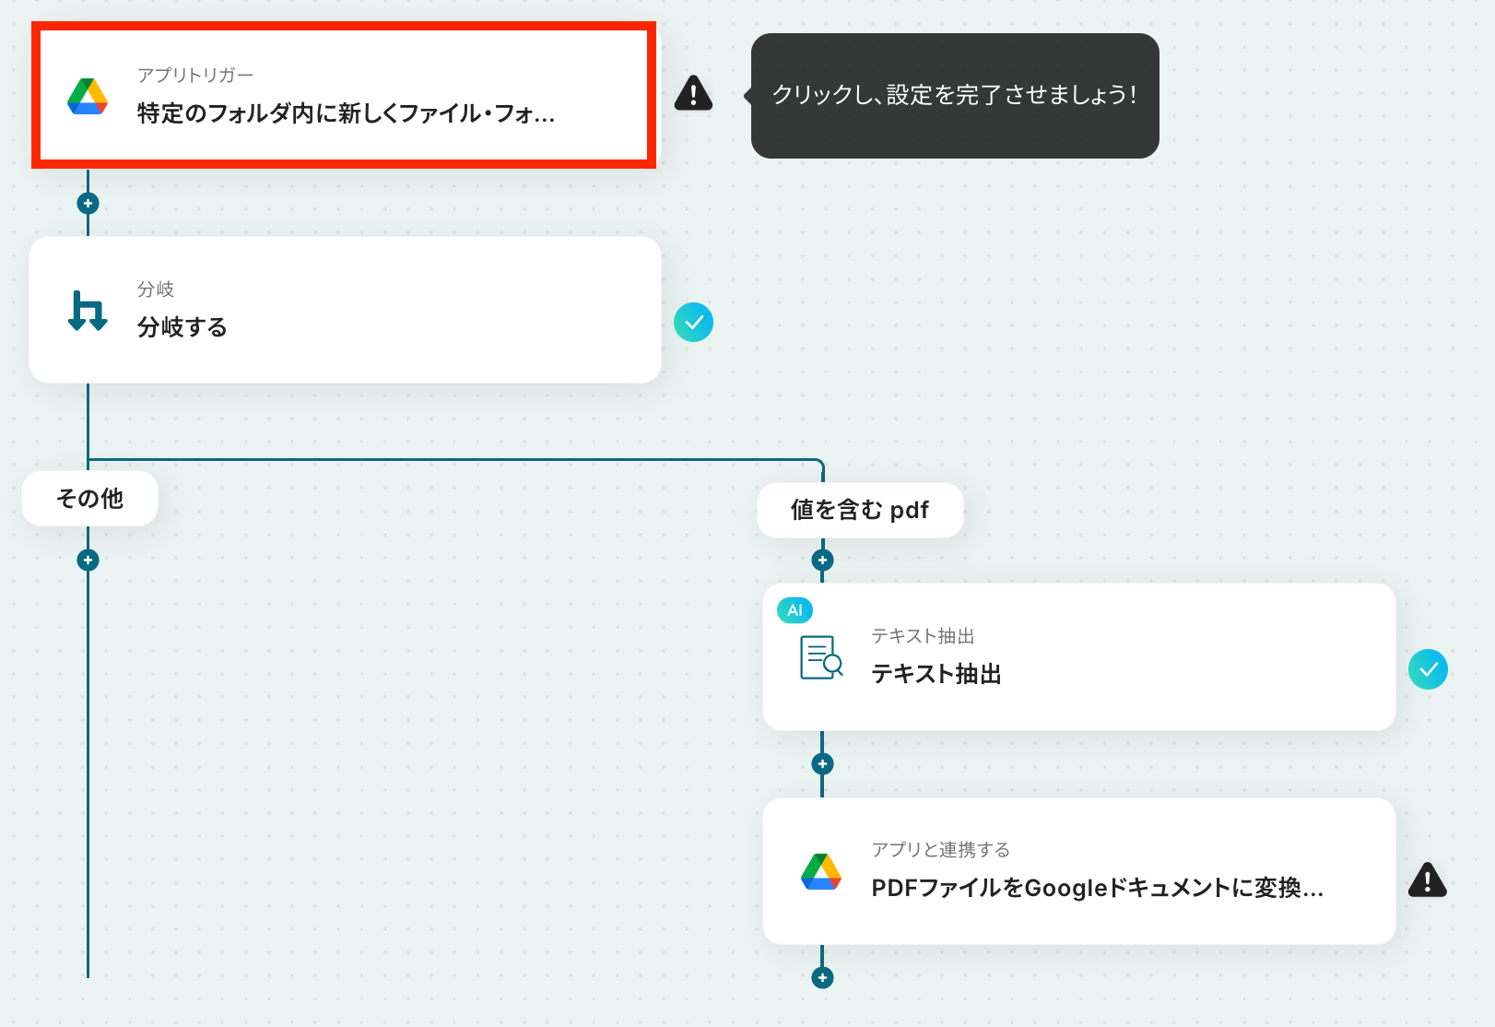Screen dimensions: 1495x1027
Task: Click the checkmark badge beside the テキスト抽出 card
Action: (1428, 670)
